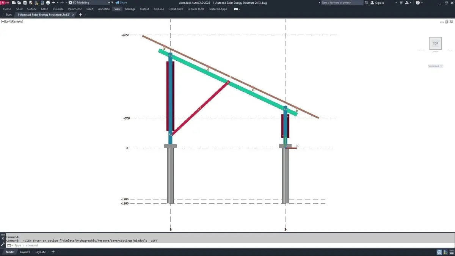Add a new layout with plus button
Viewport: 455px width, 256px height.
tap(53, 252)
